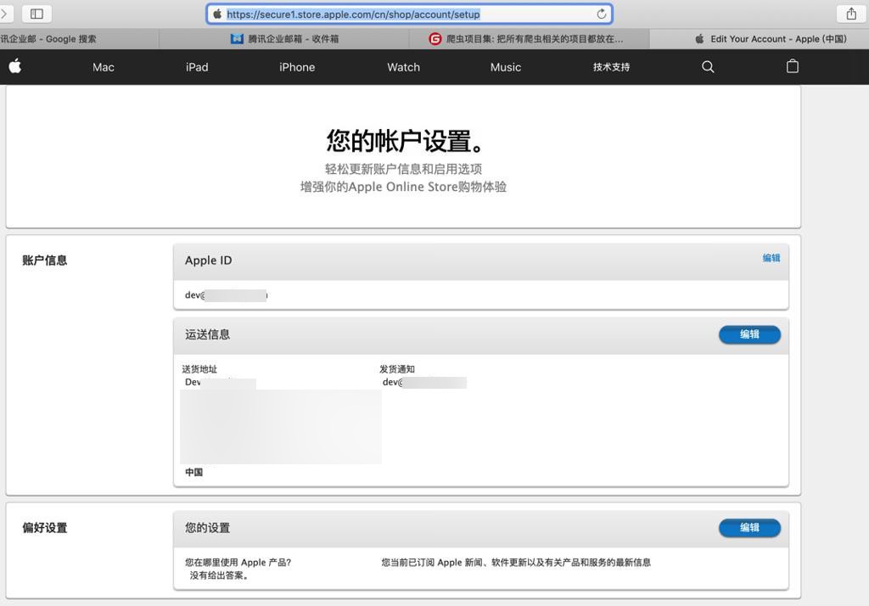Open the 技术支持 navigation item
869x606 pixels.
[611, 67]
